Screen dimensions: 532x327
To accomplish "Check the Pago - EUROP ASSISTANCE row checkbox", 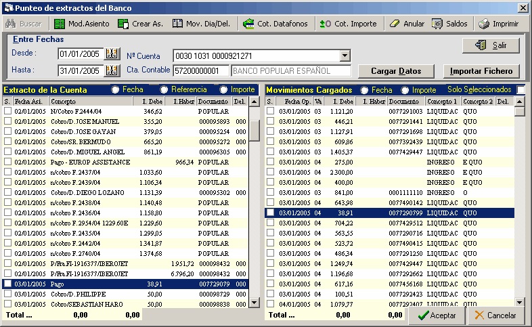I will click(7, 162).
